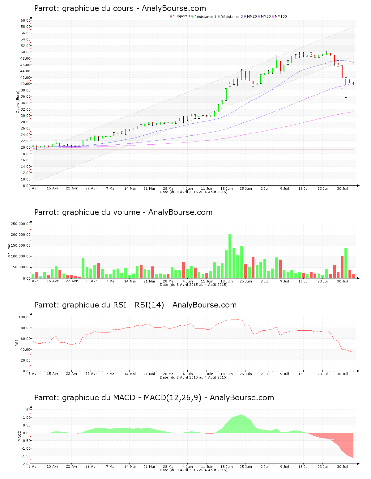Click the date range caption under volume chart
Screen dimensions: 371x479
tap(194, 285)
